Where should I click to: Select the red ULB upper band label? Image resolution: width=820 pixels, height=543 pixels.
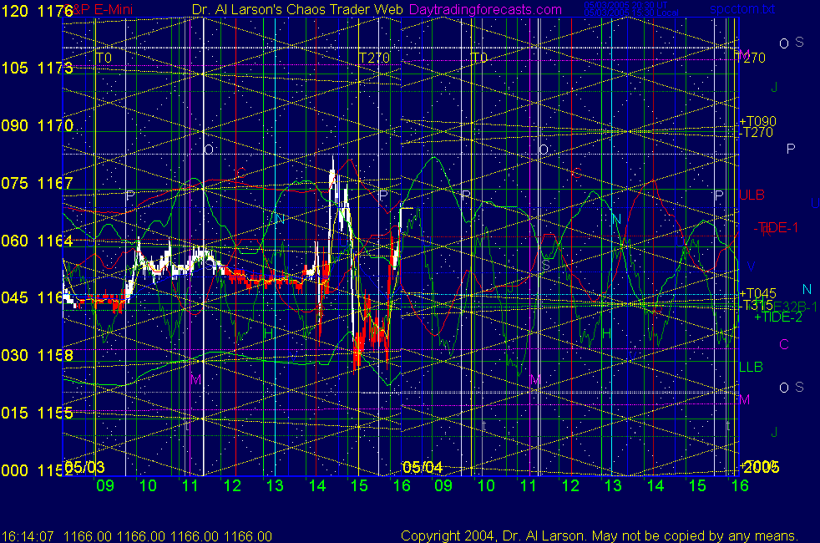pos(752,195)
